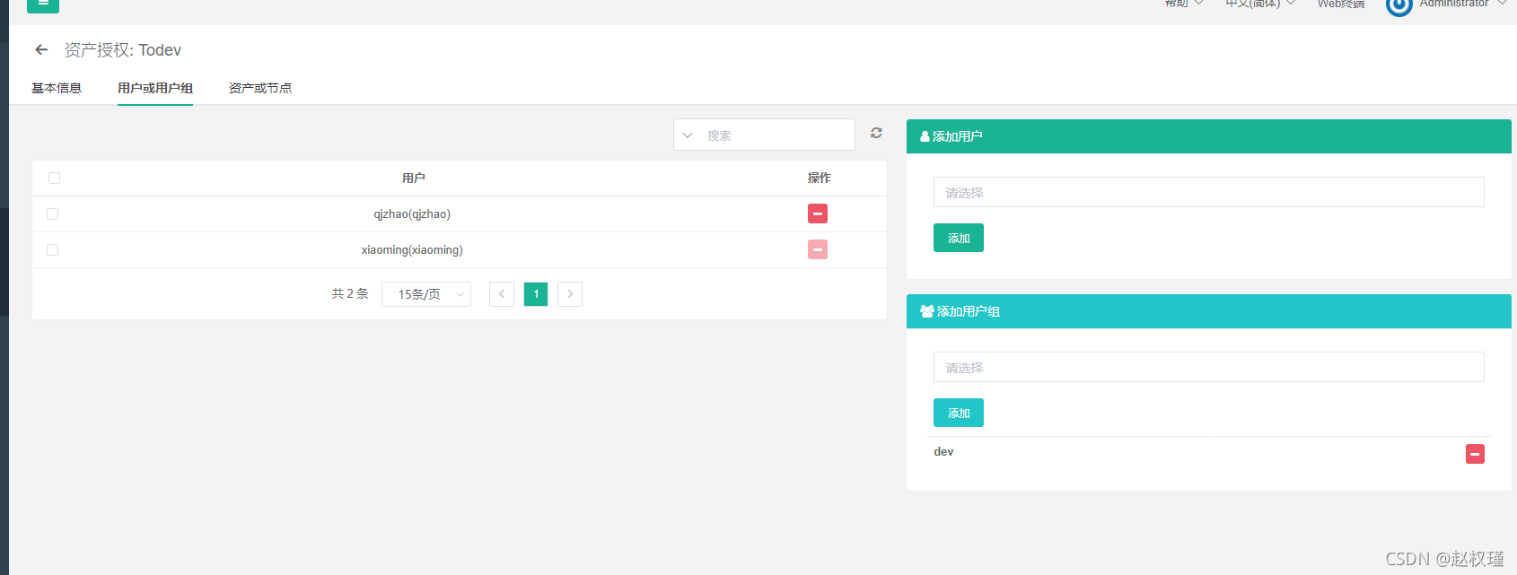The height and width of the screenshot is (575, 1517).
Task: Switch to the 资产或节点 tab
Action: tap(260, 88)
